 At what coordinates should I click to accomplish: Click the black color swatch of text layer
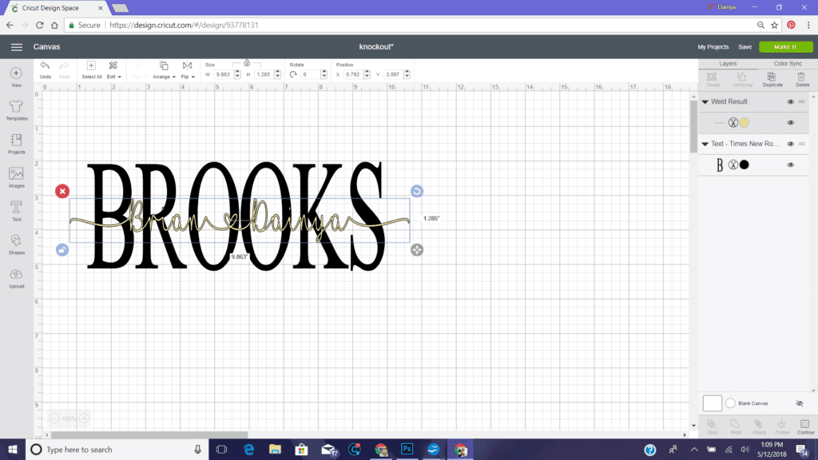click(x=745, y=165)
